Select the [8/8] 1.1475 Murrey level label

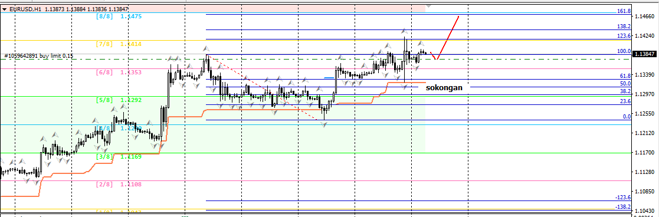[x=119, y=17]
